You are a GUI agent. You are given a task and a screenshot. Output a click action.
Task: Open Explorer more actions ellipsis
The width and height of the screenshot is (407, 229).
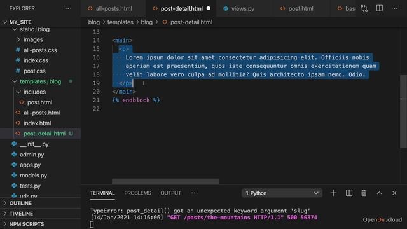pyautogui.click(x=68, y=8)
